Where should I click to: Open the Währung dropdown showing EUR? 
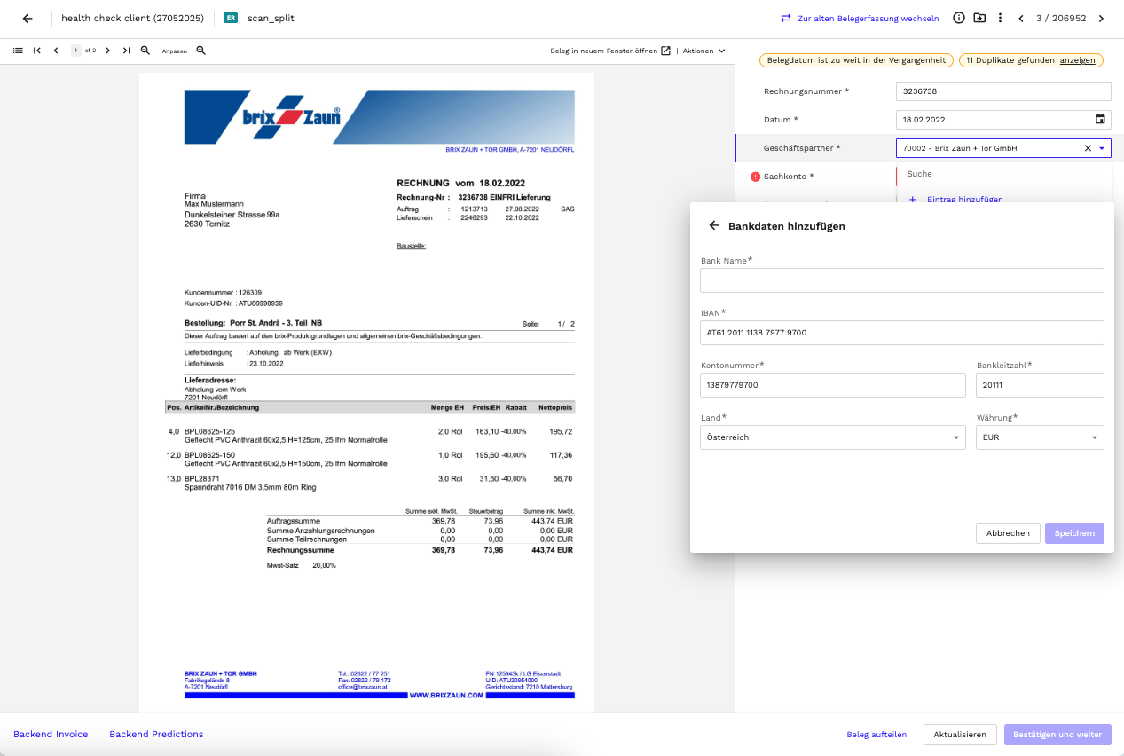coord(1039,437)
